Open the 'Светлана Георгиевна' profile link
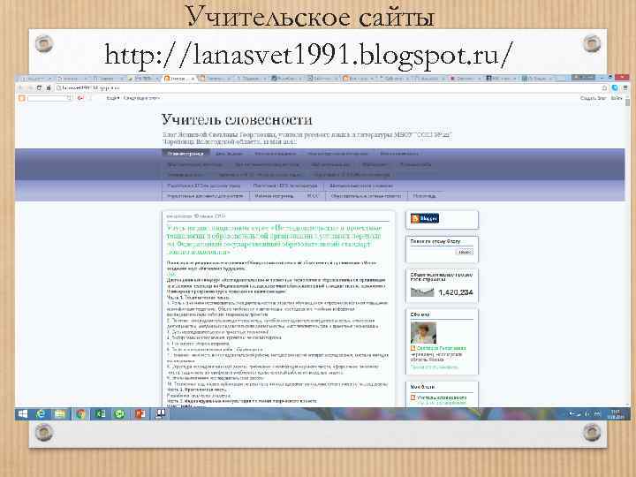This screenshot has height=477, width=636. [442, 348]
